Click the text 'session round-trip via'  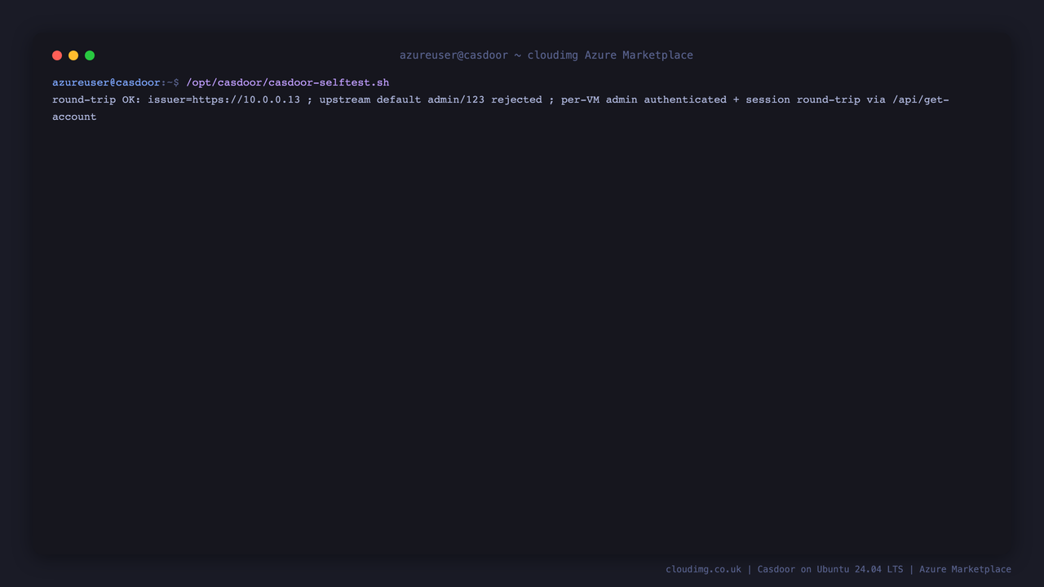point(816,99)
